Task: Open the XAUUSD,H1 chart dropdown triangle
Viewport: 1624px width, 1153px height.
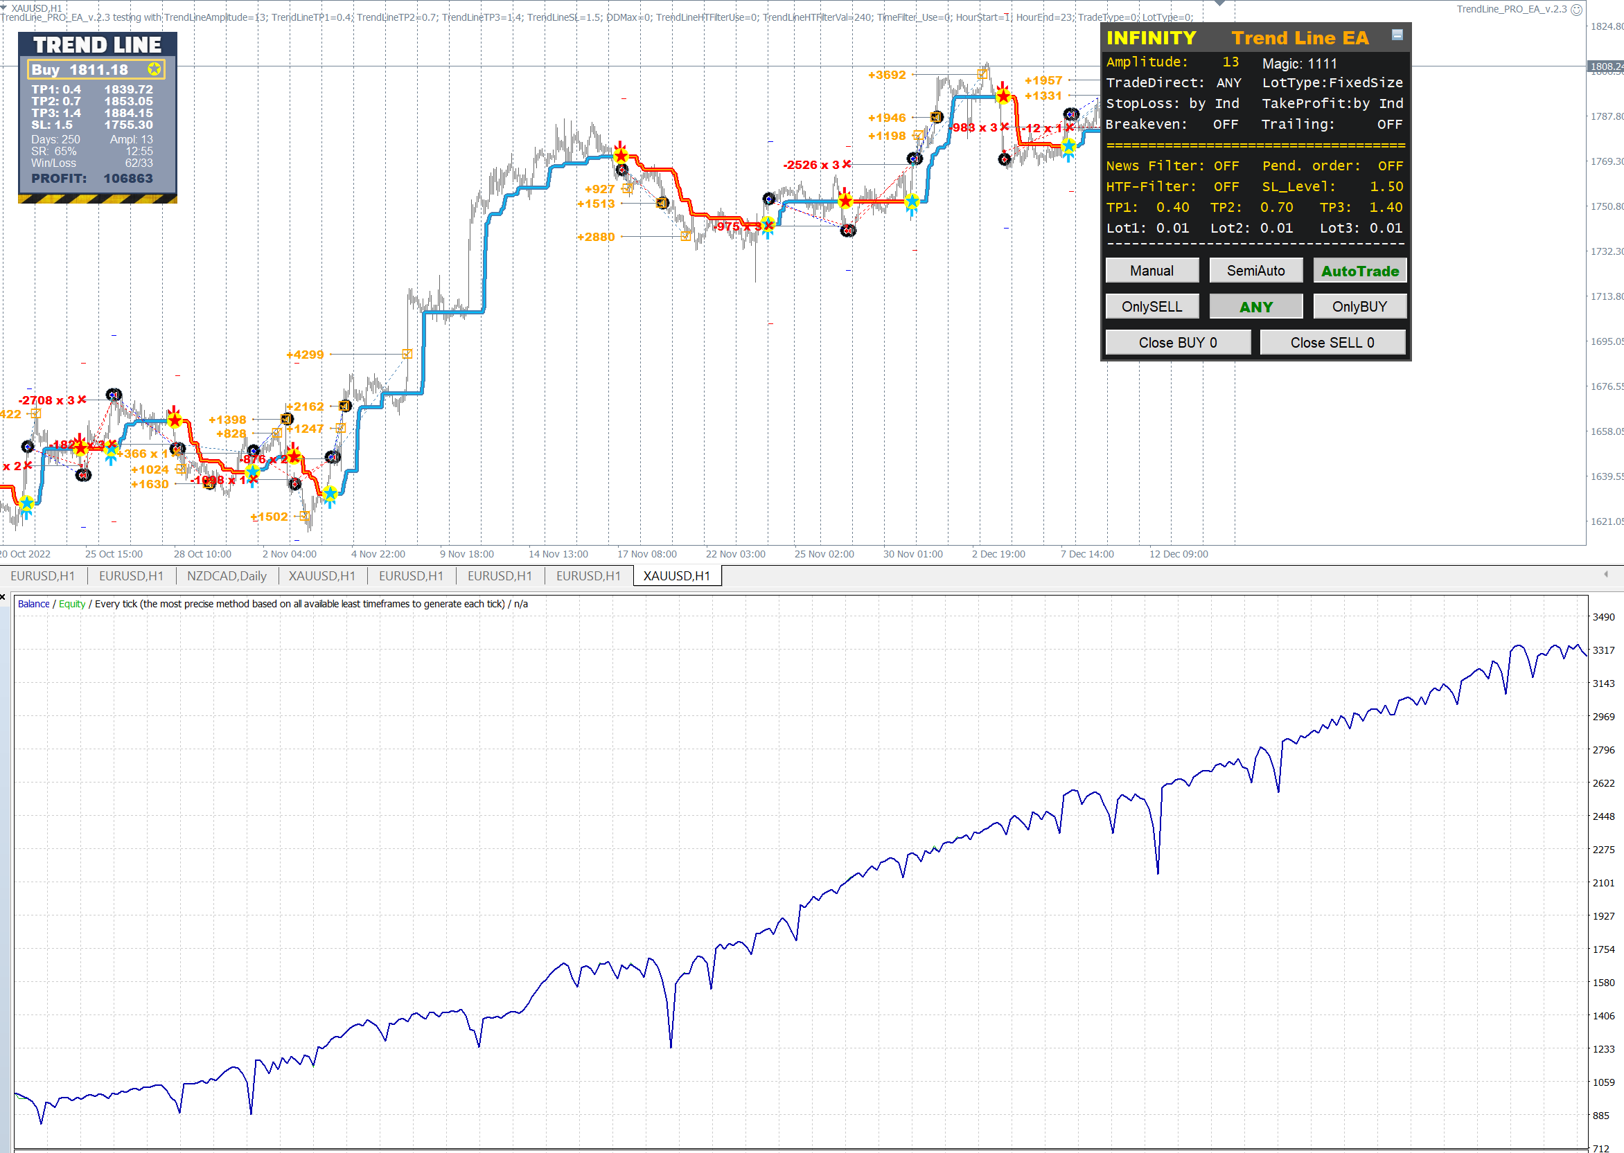Action: (x=4, y=8)
